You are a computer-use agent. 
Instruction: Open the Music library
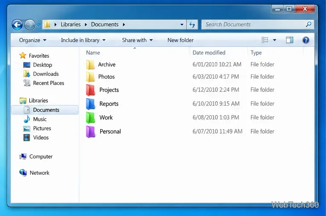tap(40, 119)
